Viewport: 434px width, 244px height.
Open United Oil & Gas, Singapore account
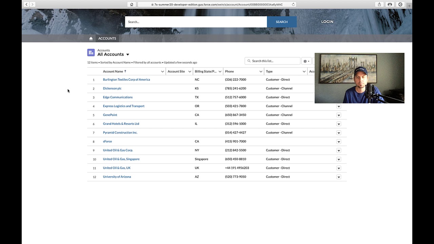pyautogui.click(x=121, y=159)
